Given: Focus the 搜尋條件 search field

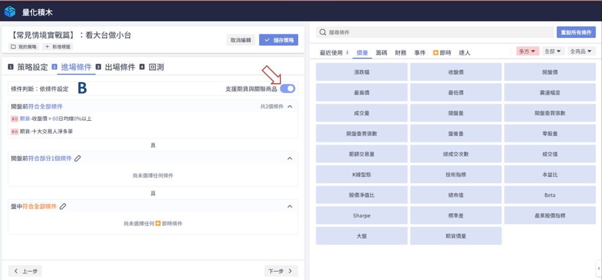Looking at the screenshot, I should (x=439, y=32).
